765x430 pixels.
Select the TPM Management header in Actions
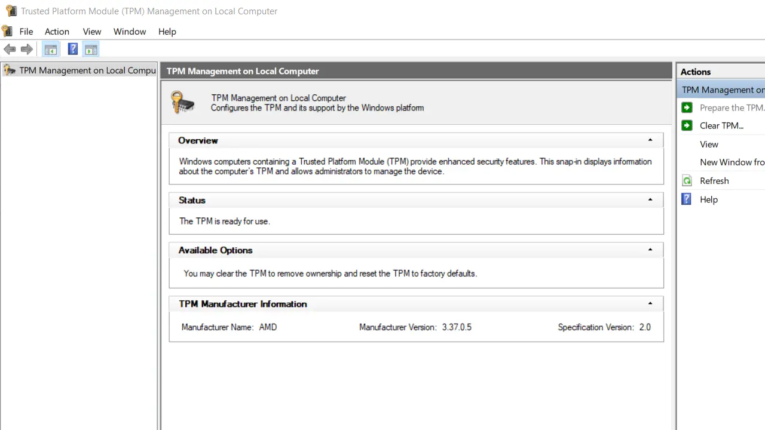click(x=721, y=90)
